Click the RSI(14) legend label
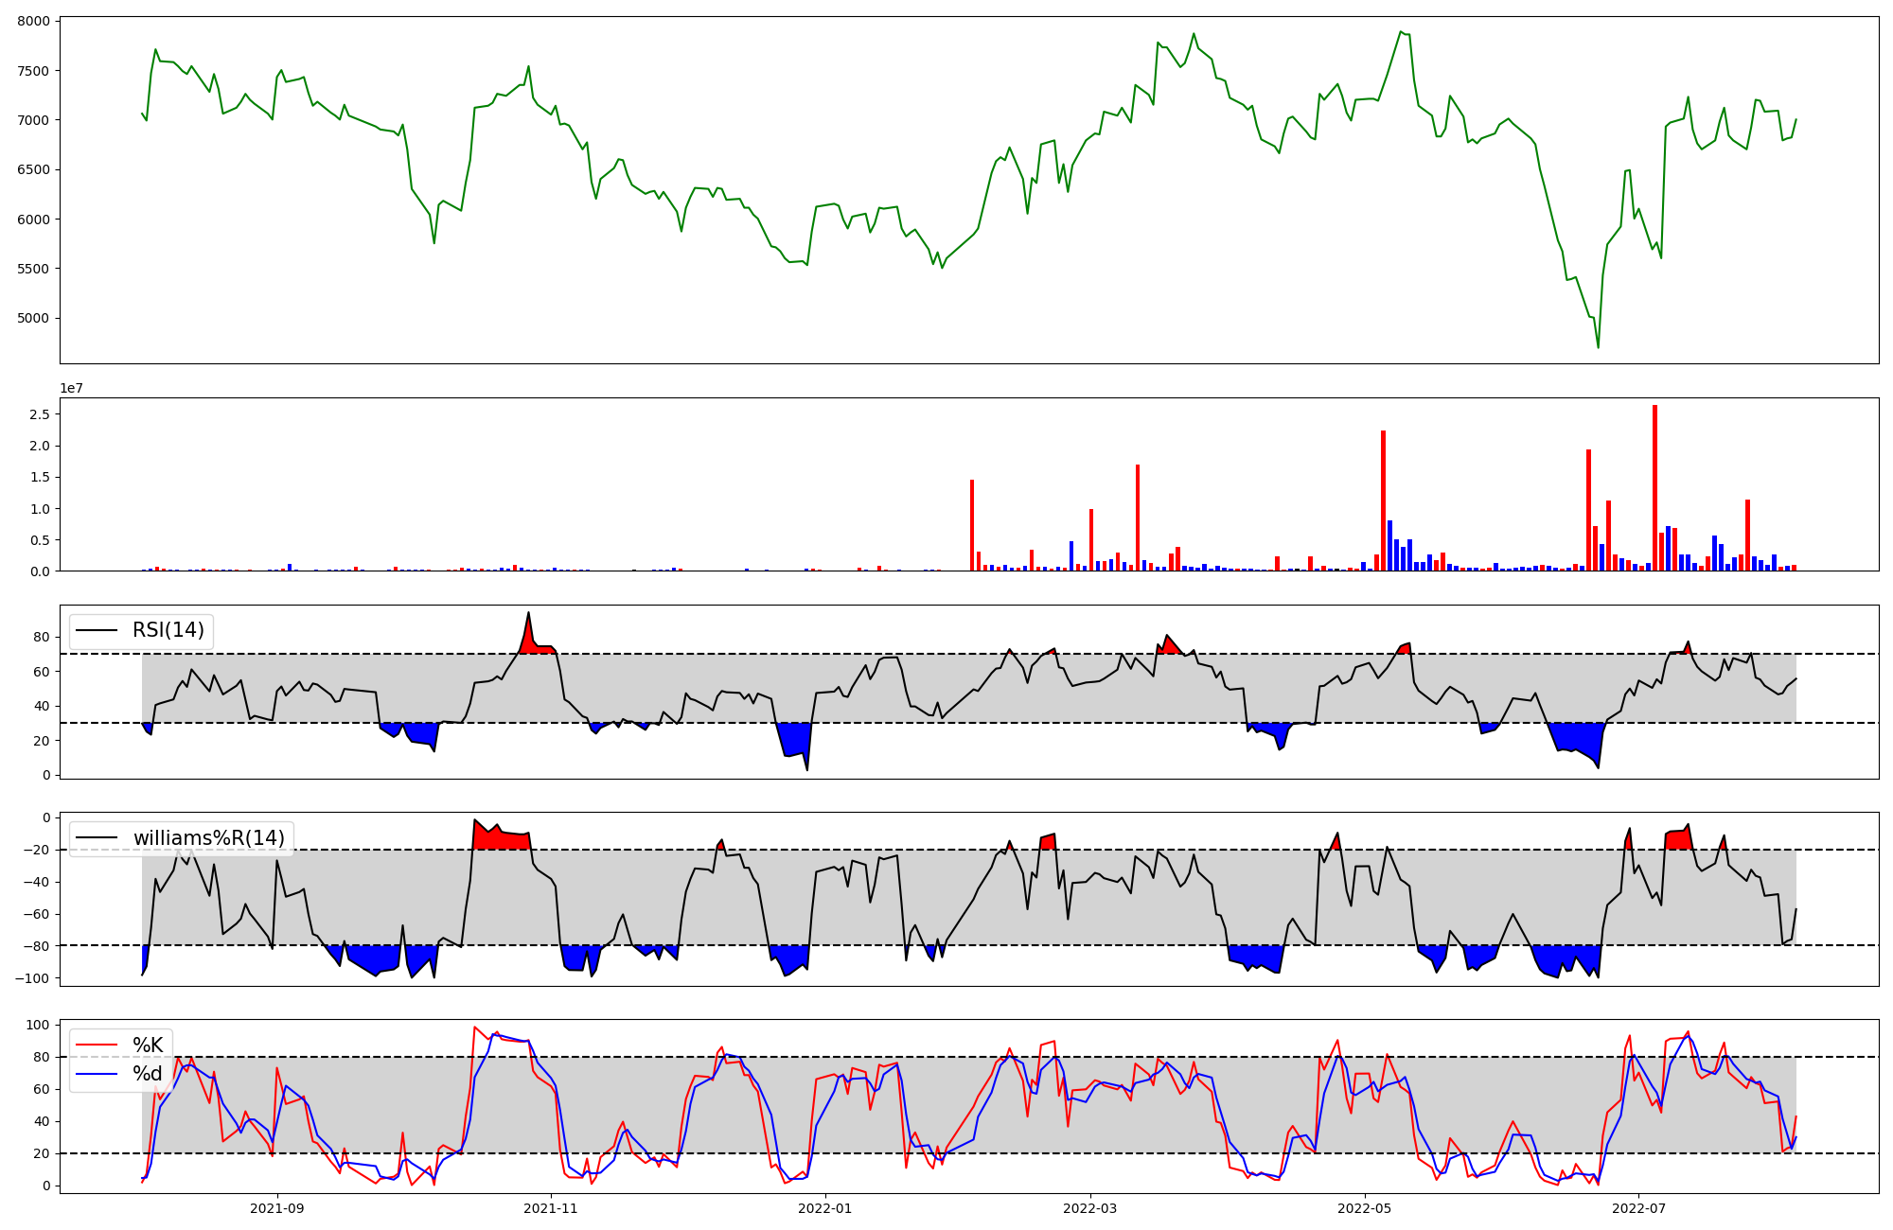Screen dimensions: 1893x1230 tap(168, 630)
